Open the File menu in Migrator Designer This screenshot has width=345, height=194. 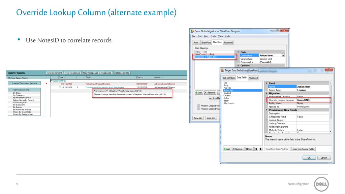point(194,36)
